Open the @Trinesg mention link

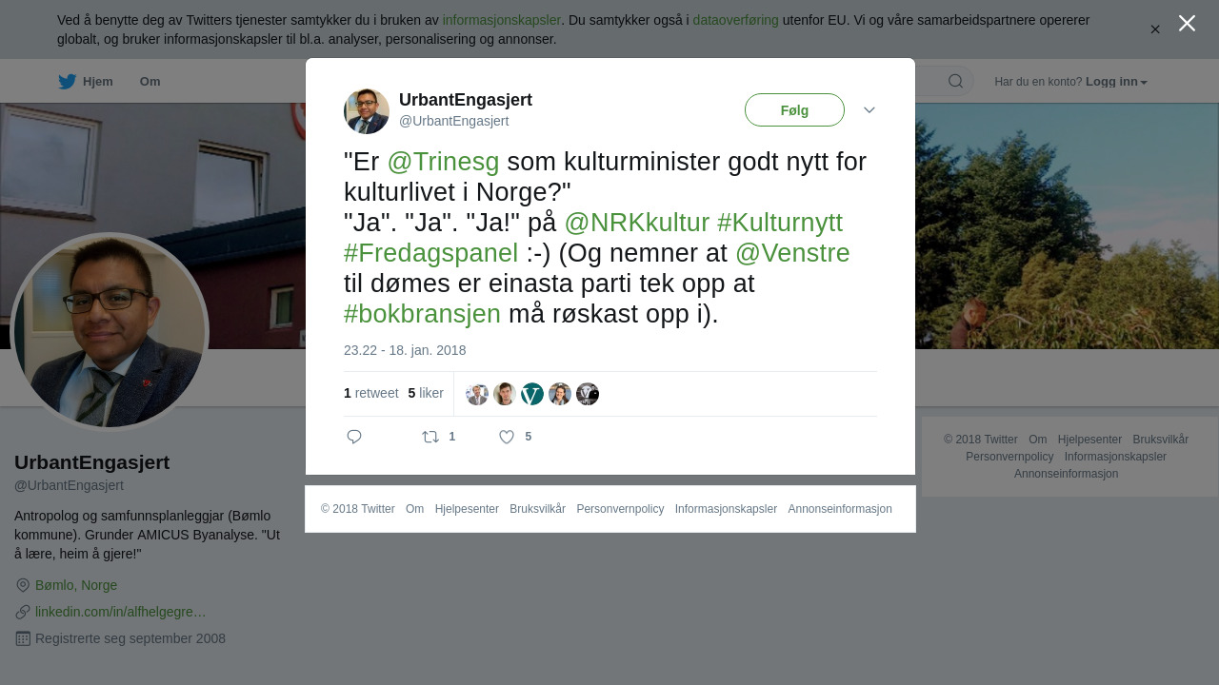coord(443,162)
